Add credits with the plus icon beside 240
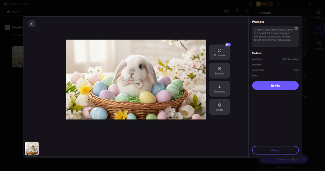Image resolution: width=325 pixels, height=171 pixels. point(271,4)
